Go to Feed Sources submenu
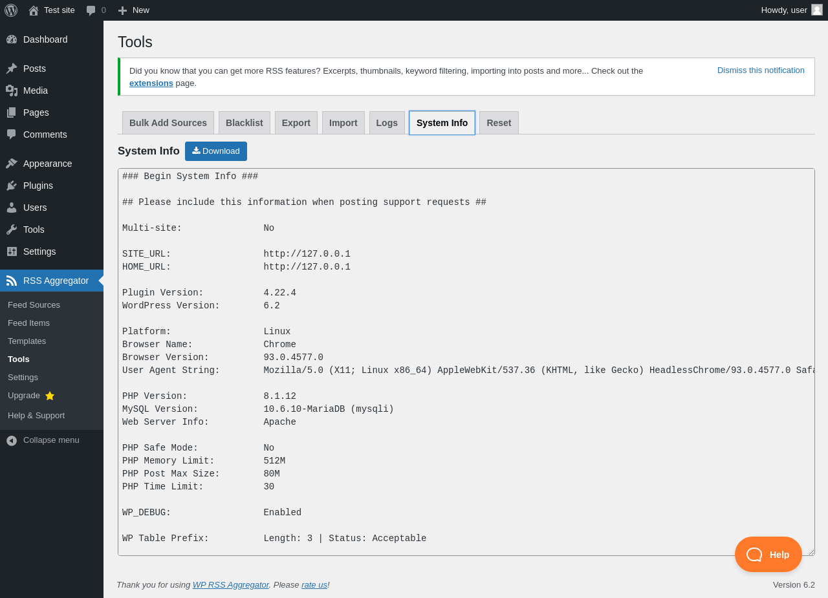 [x=34, y=305]
